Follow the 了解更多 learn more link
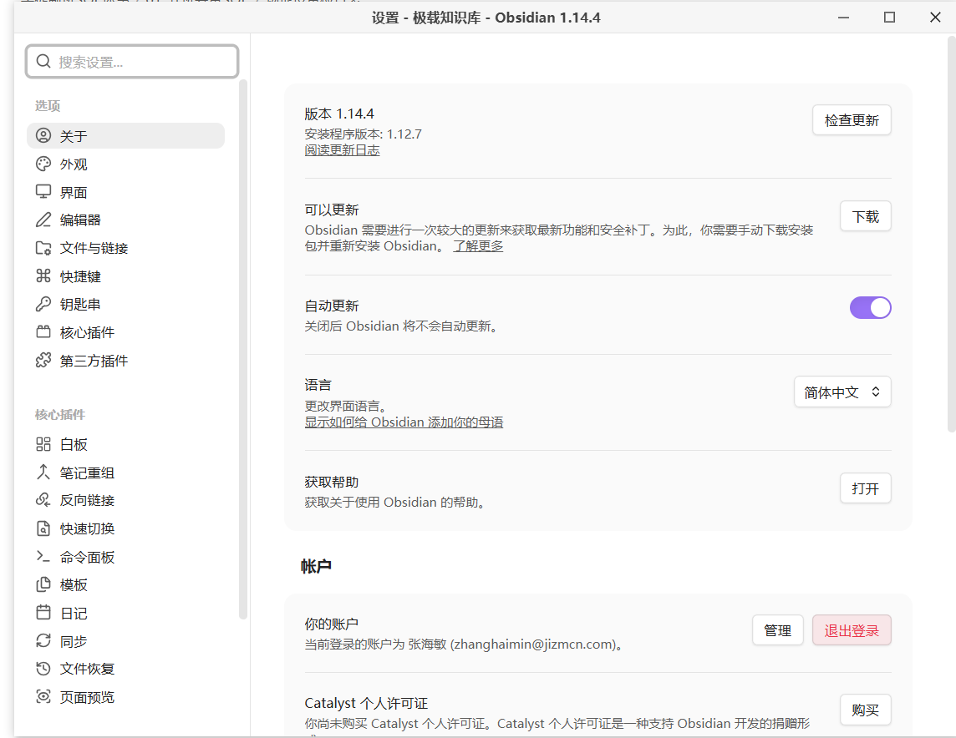 478,246
